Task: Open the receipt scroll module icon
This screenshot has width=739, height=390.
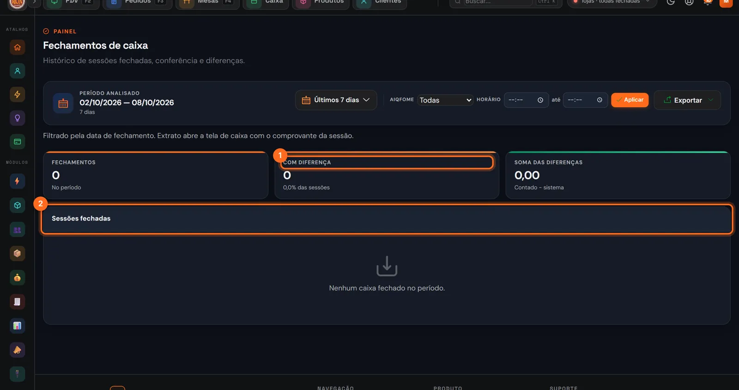Action: [18, 302]
